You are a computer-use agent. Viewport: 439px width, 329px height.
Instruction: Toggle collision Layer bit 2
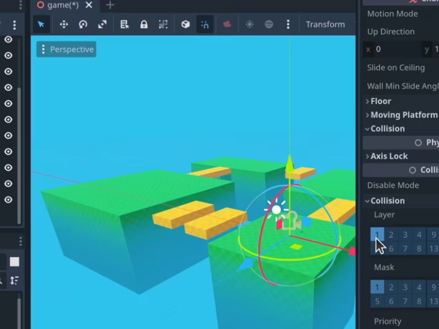tap(391, 234)
